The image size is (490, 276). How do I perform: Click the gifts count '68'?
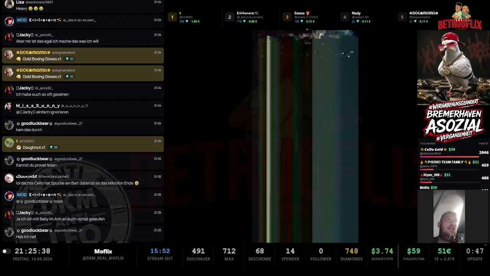click(260, 251)
